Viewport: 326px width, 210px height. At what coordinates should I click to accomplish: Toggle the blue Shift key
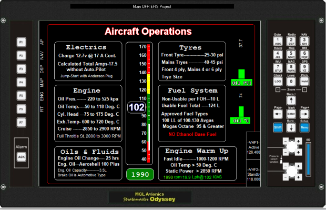tap(278, 127)
